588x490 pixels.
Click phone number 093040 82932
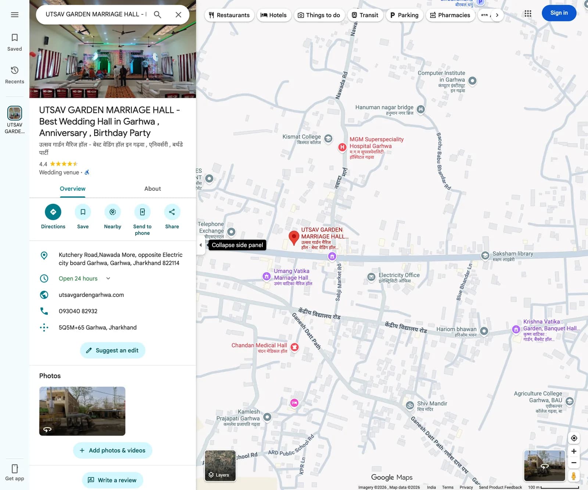[78, 311]
